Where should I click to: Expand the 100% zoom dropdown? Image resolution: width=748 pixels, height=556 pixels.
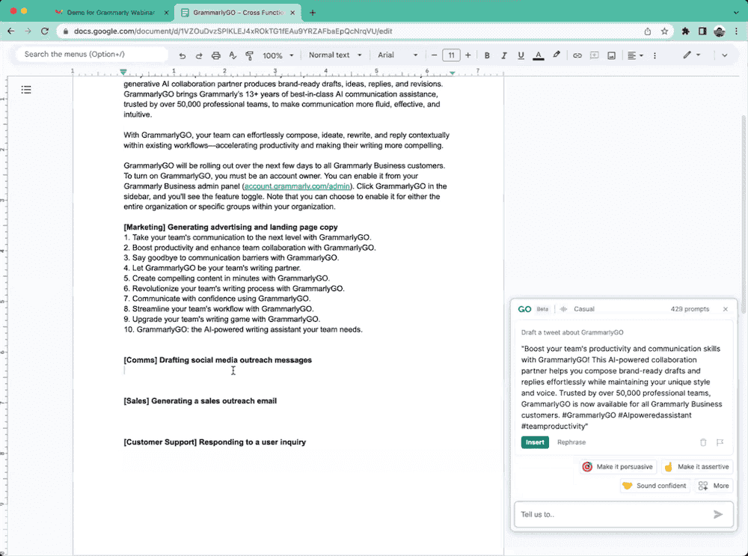pyautogui.click(x=278, y=55)
